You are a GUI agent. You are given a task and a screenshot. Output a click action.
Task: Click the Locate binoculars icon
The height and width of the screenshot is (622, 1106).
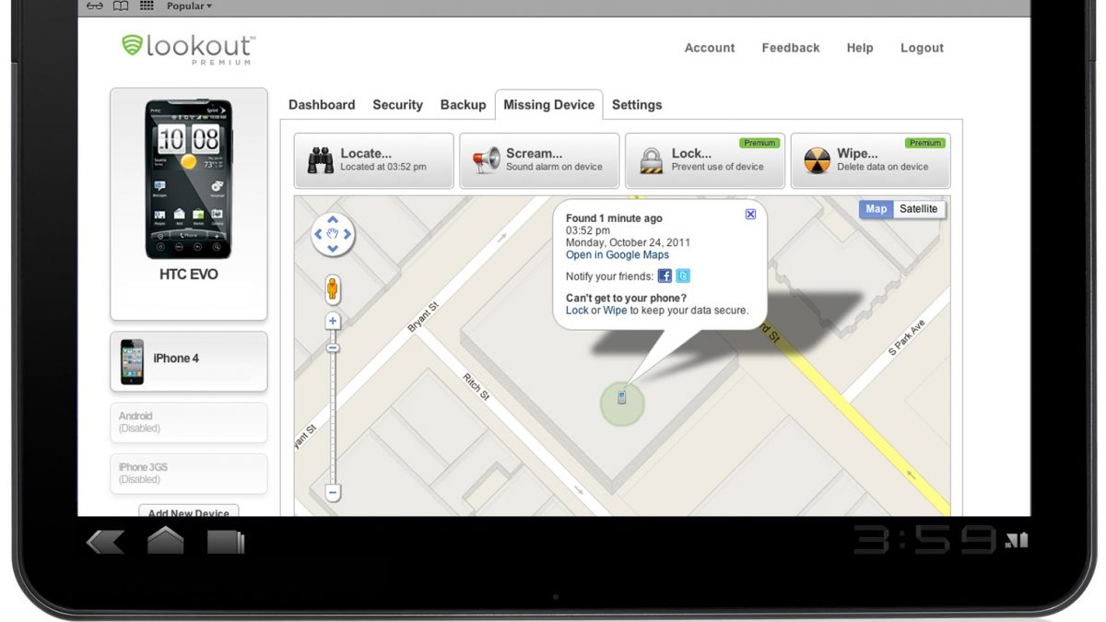coord(320,160)
